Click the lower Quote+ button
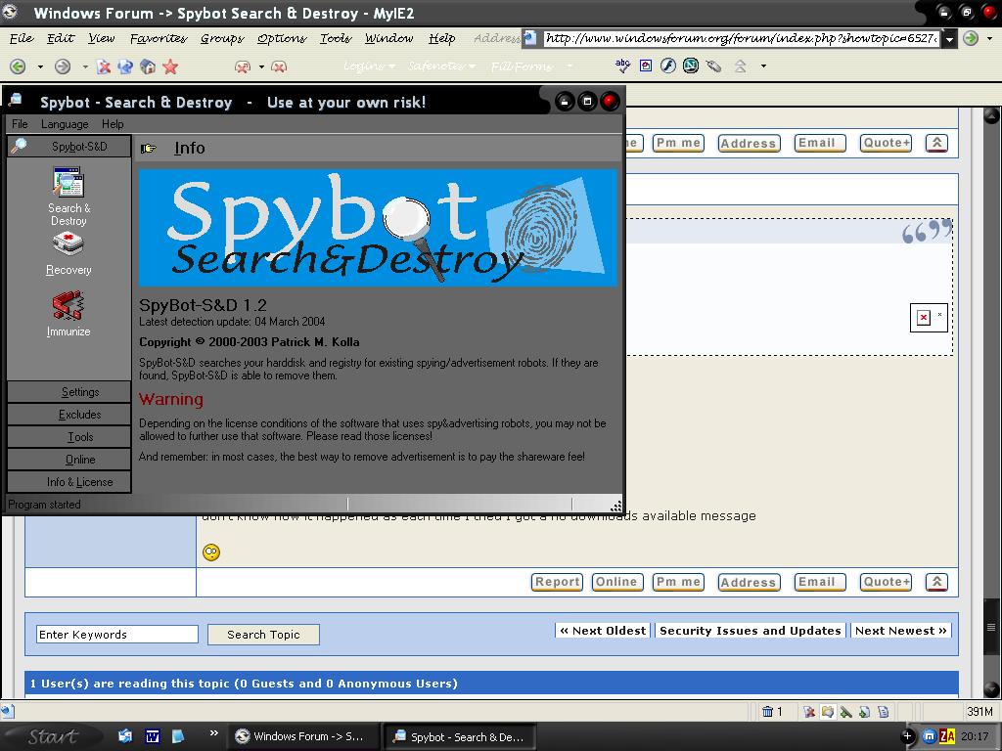1002x751 pixels. 886,582
